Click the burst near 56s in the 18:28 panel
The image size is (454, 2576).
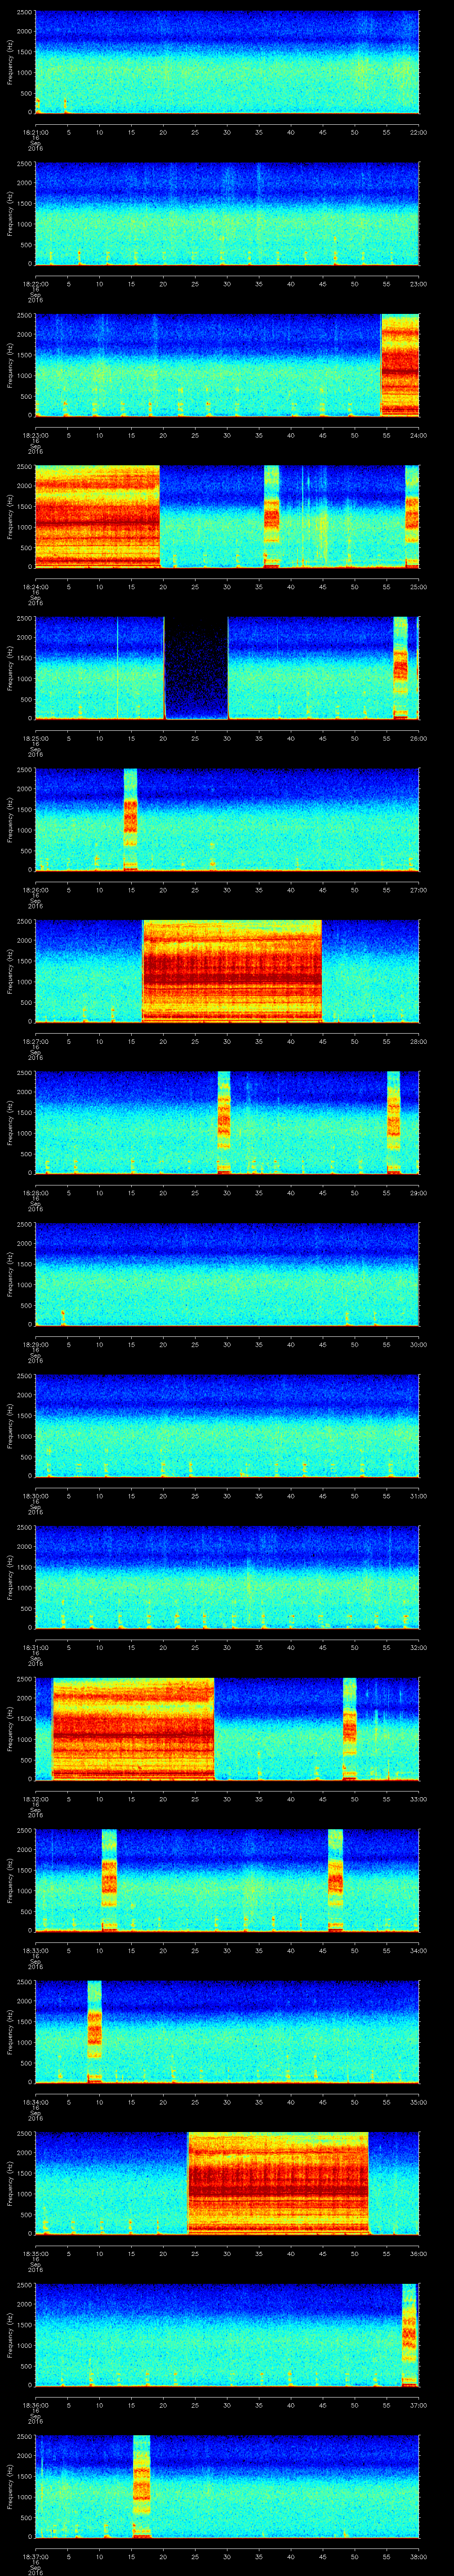click(393, 1121)
